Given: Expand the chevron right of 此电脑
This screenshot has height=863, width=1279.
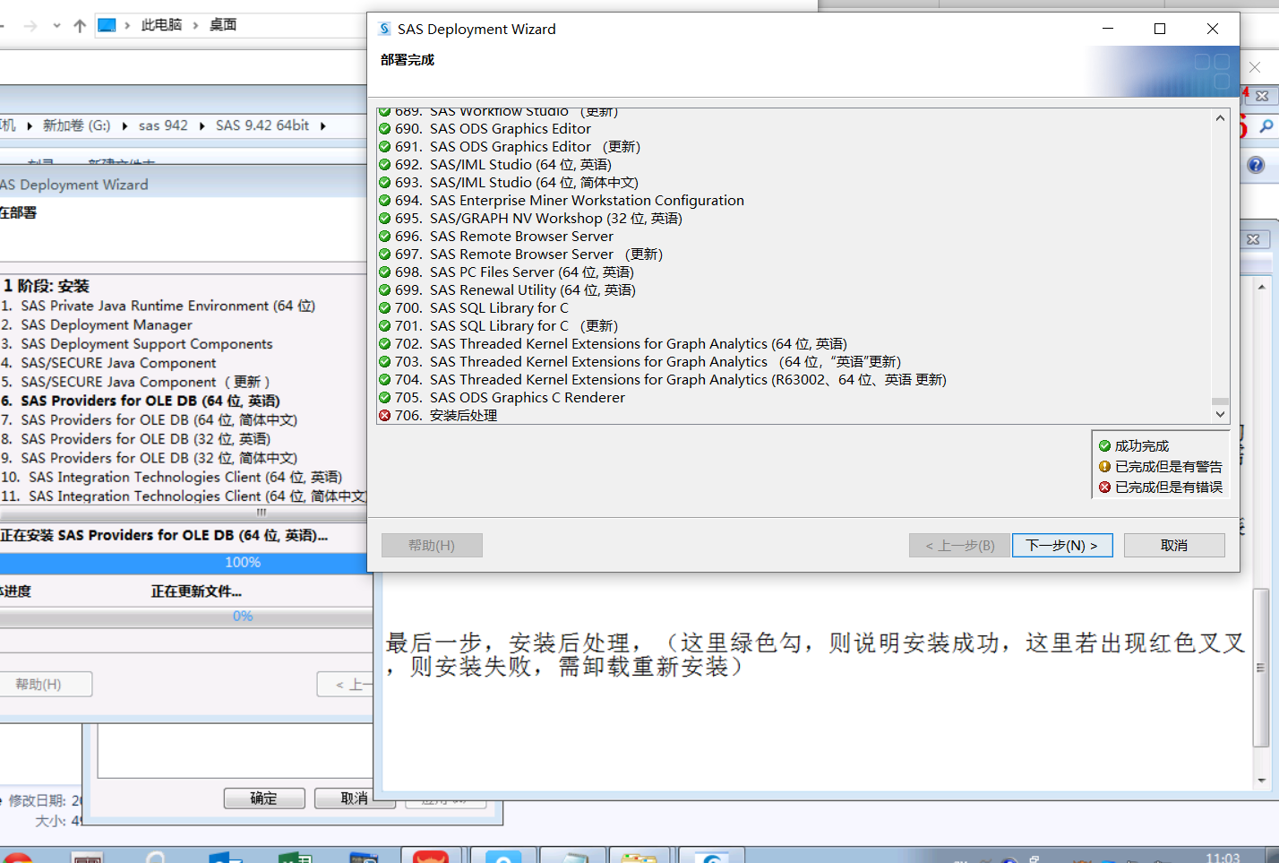Looking at the screenshot, I should pyautogui.click(x=195, y=25).
